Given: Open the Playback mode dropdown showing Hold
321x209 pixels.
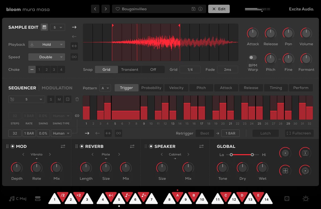Looking at the screenshot, I should pyautogui.click(x=47, y=44).
